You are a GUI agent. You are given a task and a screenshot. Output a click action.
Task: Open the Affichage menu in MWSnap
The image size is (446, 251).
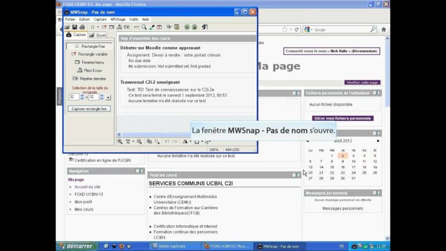(118, 19)
